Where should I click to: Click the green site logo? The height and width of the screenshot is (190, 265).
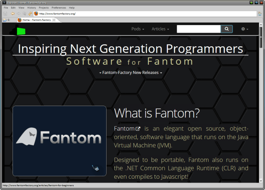(x=20, y=30)
